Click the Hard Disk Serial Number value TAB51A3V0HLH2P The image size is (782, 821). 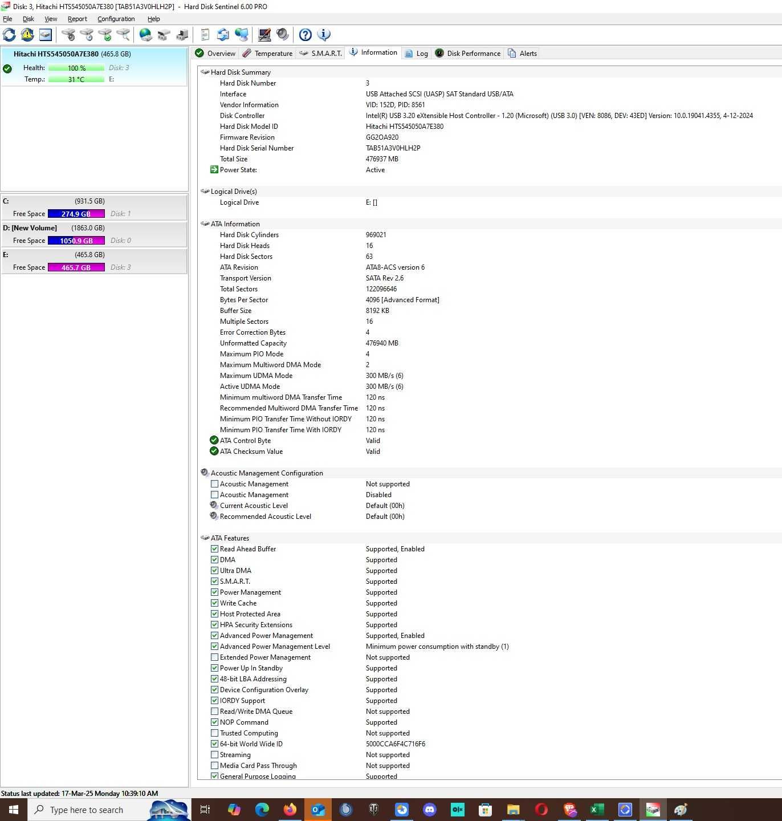point(393,148)
